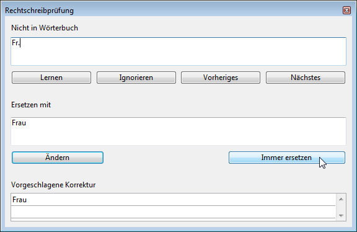357x232 pixels.
Task: Choose Immer ersetzen
Action: pos(287,158)
